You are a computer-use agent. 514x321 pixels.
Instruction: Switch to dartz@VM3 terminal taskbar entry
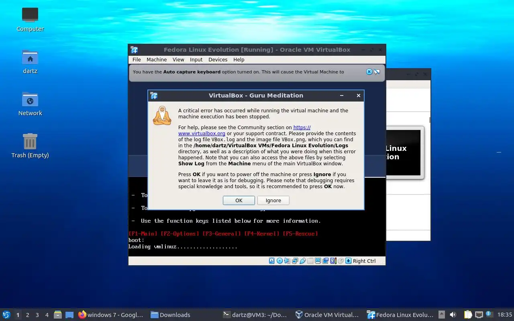click(x=255, y=315)
